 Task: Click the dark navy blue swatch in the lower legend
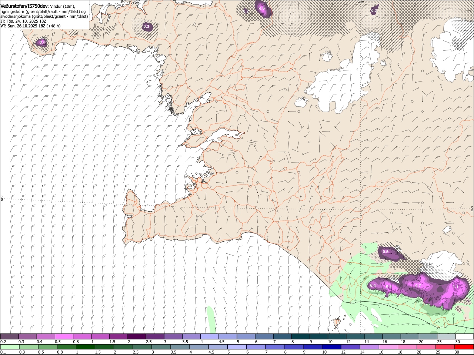[x=331, y=347]
